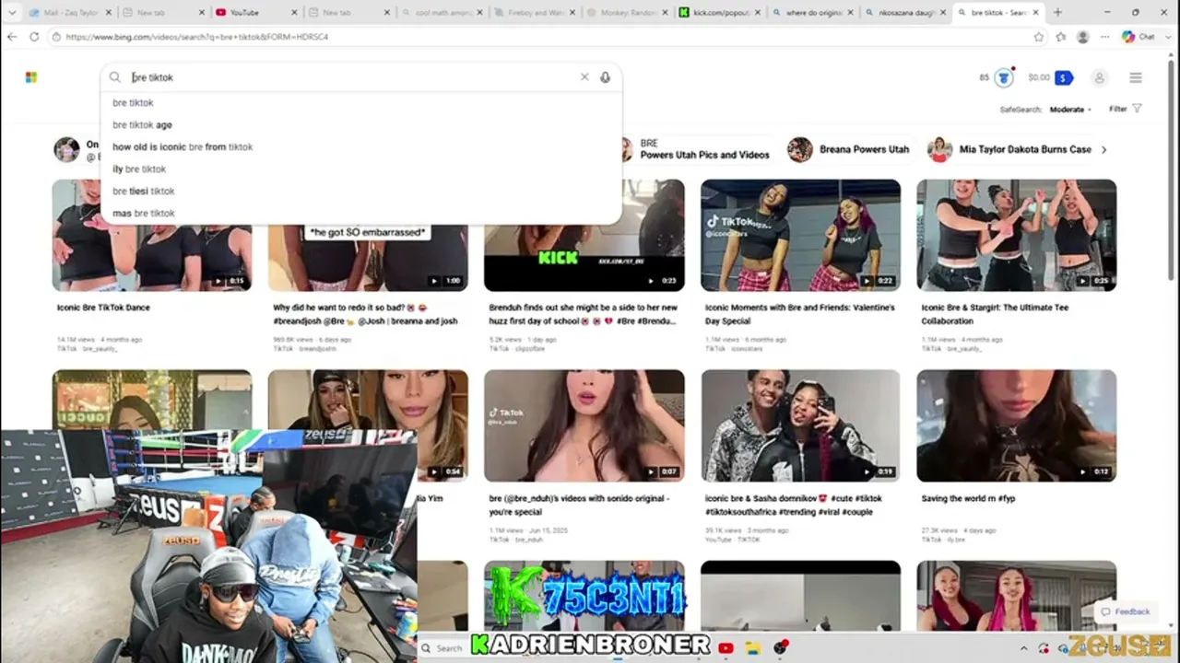The image size is (1180, 663).
Task: Select 'how old is iconic bre from tiktok'
Action: [360, 147]
